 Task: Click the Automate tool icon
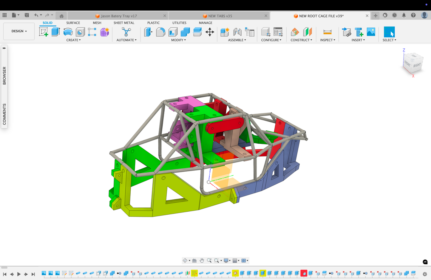pos(126,32)
